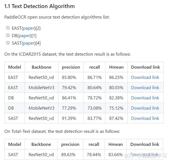Download the DB MobileNetV3 model
Screen dimensions: 171x163
[x=145, y=108]
